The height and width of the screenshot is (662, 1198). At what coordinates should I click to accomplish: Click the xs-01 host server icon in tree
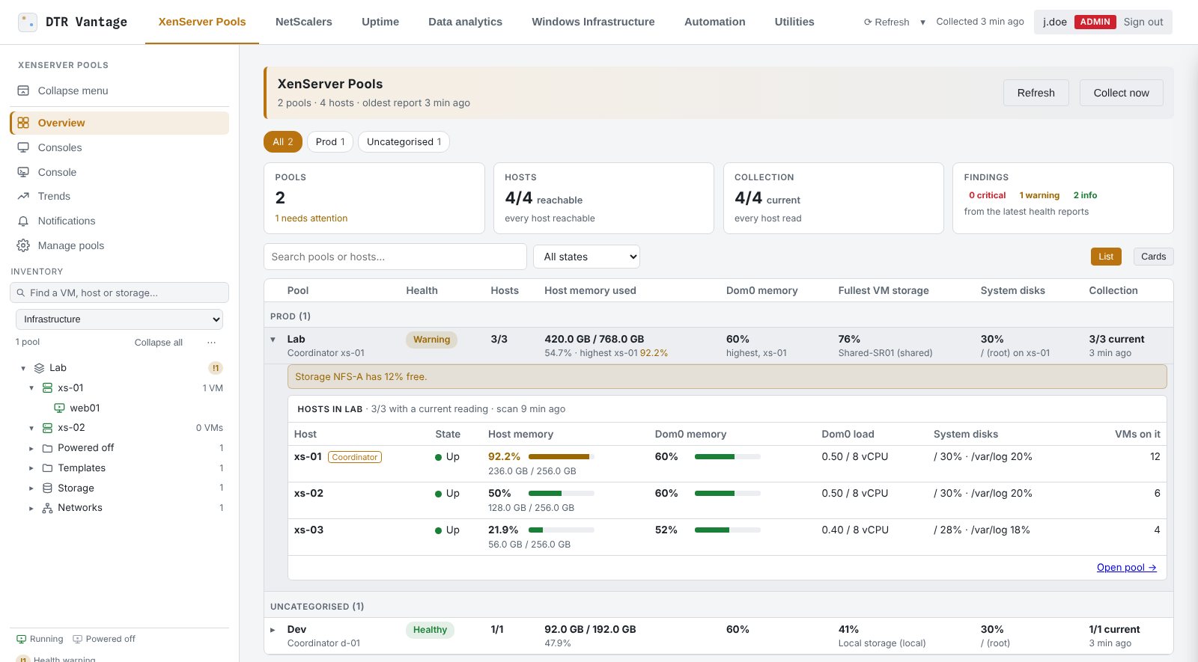click(47, 388)
